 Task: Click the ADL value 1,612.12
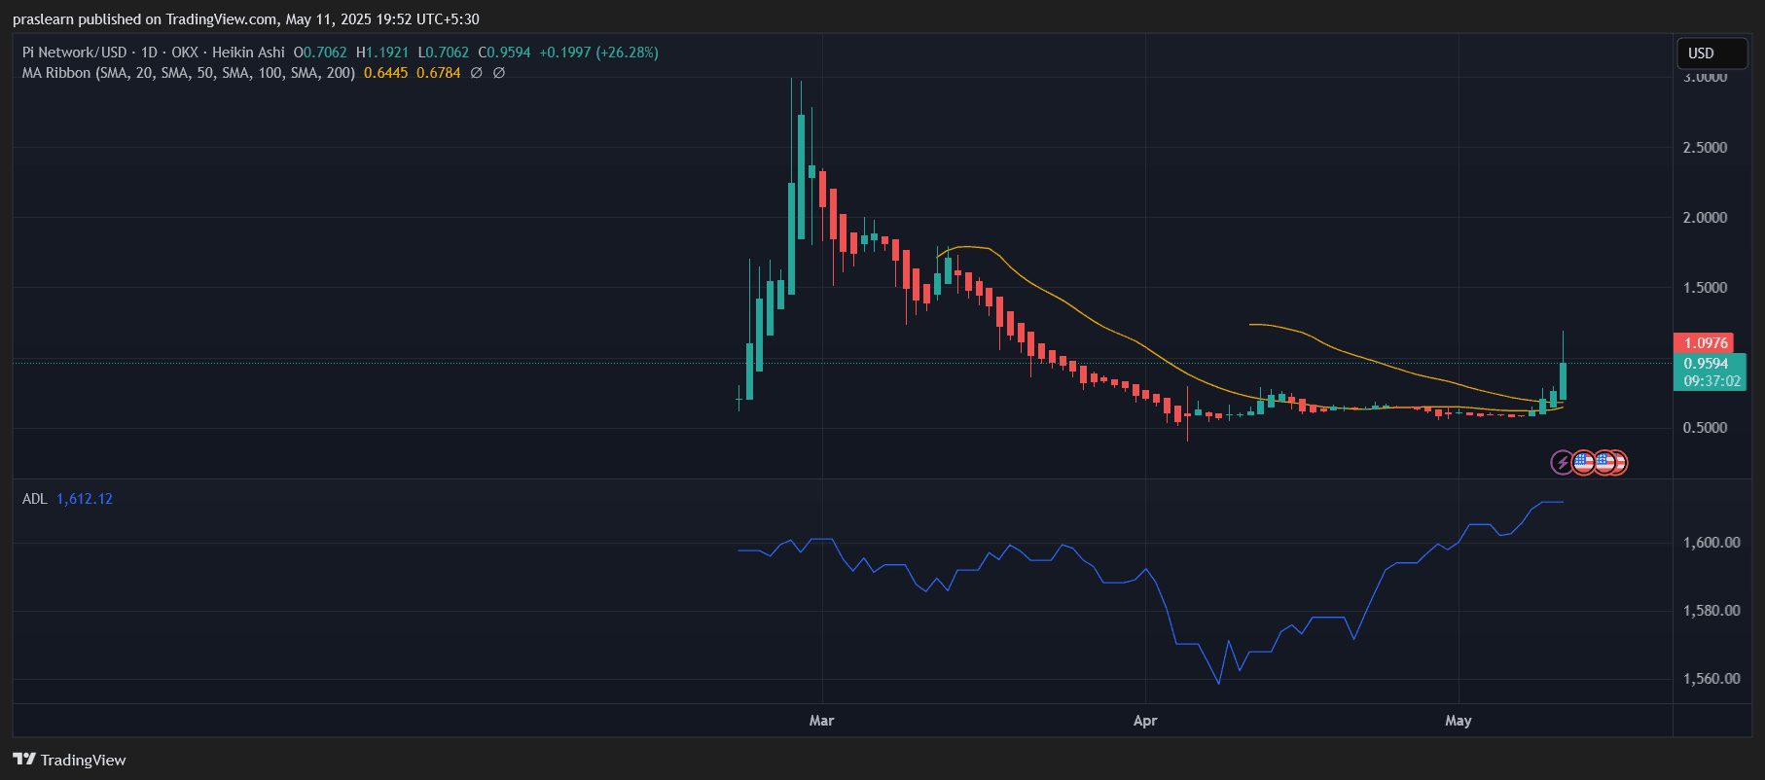(85, 499)
